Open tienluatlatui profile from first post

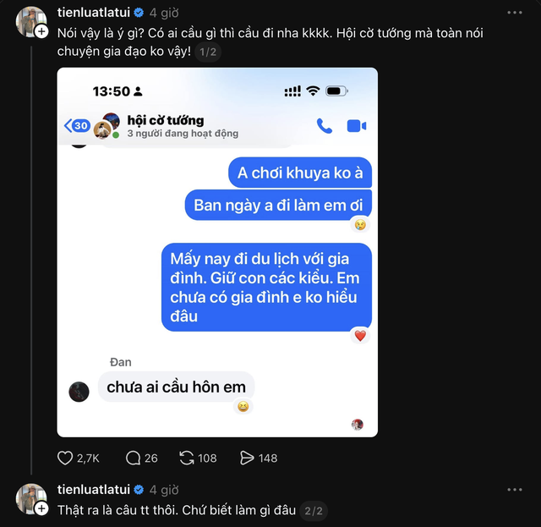pos(94,13)
